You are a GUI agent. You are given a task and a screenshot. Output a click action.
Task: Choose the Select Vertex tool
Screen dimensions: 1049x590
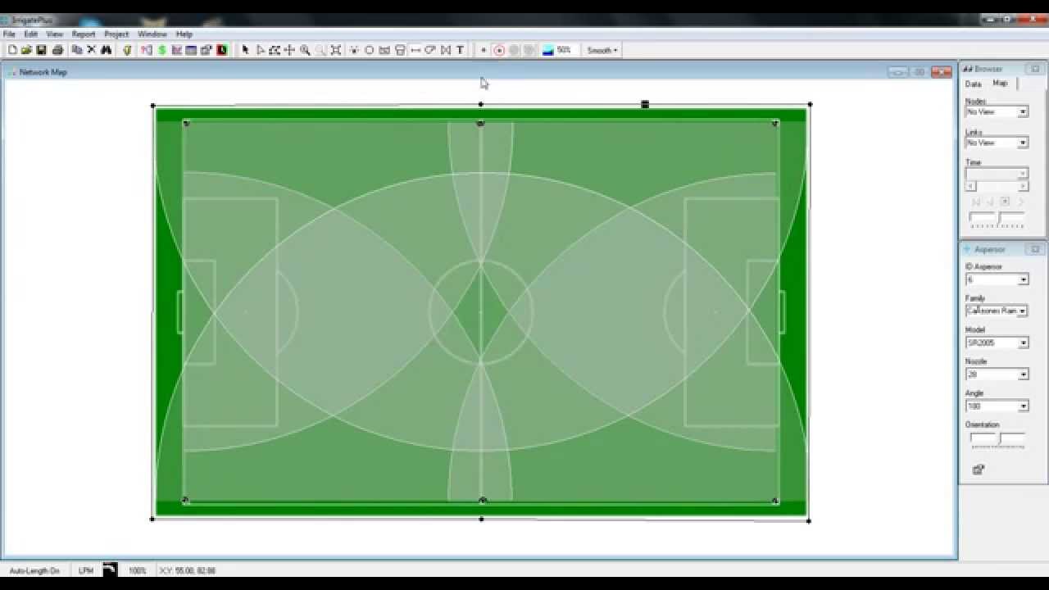tap(260, 50)
